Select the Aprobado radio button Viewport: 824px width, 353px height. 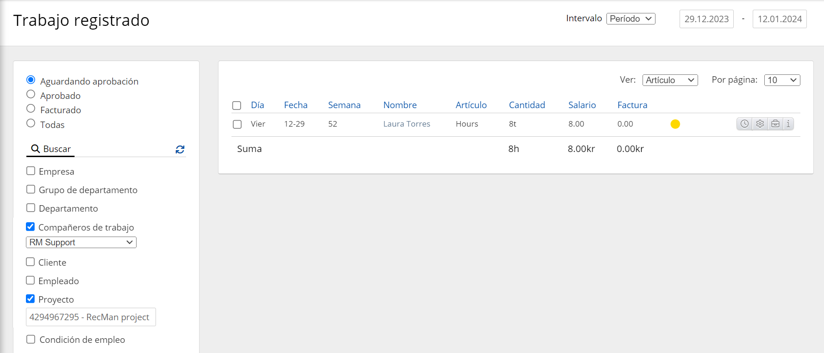tap(31, 95)
